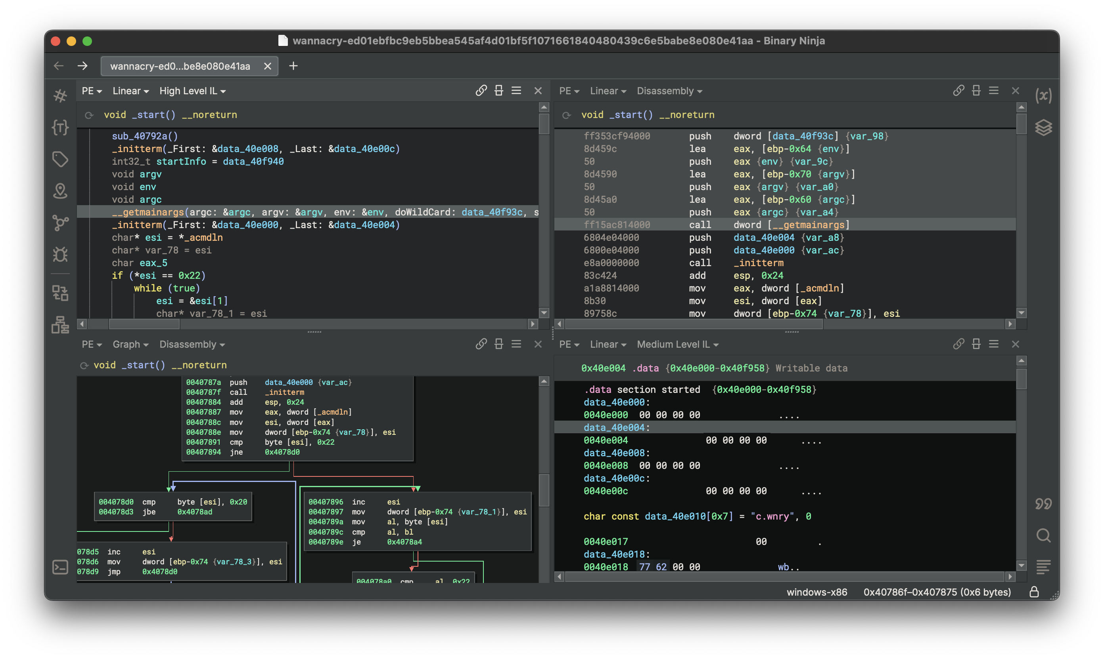Split the High Level IL pane

[x=499, y=91]
